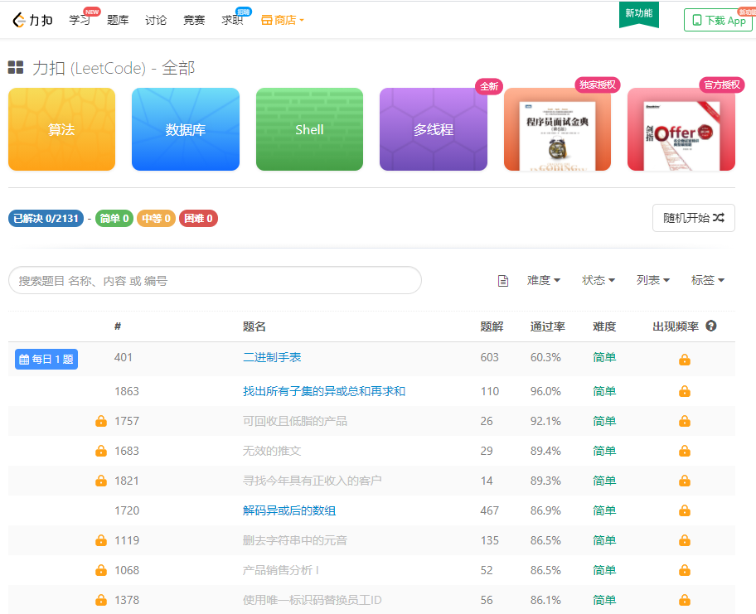This screenshot has width=756, height=614.
Task: Open locked problem 产品销售分析 I
Action: coord(281,570)
